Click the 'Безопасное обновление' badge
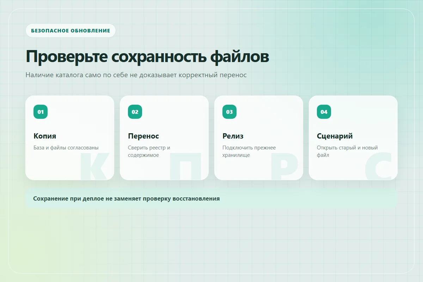 (x=70, y=31)
